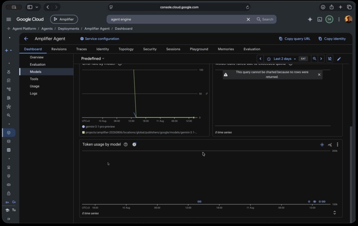Image resolution: width=358 pixels, height=226 pixels.
Task: Switch to the Security tab
Action: coord(150,49)
